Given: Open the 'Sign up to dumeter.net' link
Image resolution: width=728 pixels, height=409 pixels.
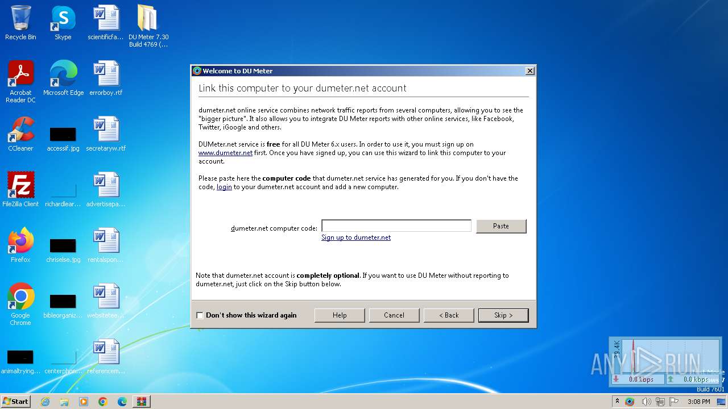Looking at the screenshot, I should click(x=356, y=237).
